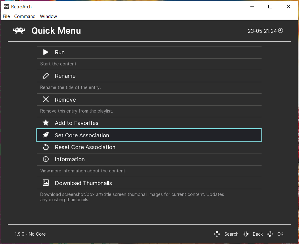Click the Rename pencil icon
Image resolution: width=299 pixels, height=244 pixels.
coord(45,76)
